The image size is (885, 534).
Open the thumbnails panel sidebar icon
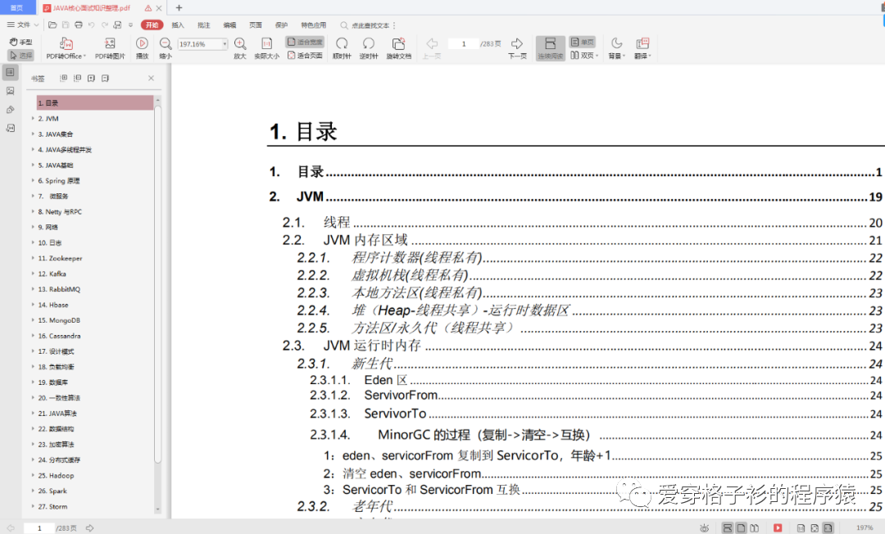point(10,91)
